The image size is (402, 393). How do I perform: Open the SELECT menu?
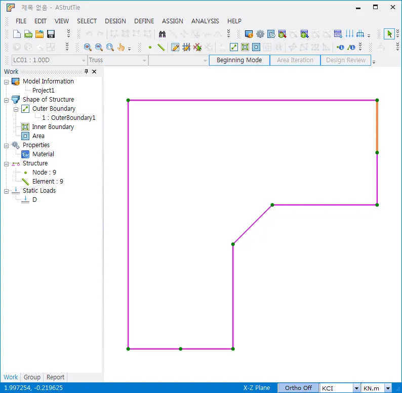pos(87,21)
